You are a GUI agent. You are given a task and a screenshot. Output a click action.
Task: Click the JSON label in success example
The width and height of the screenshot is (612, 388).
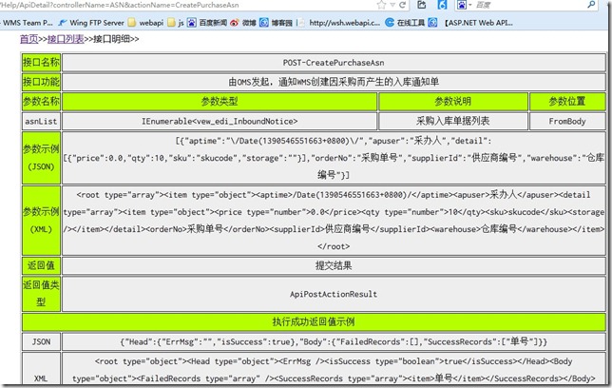point(41,341)
